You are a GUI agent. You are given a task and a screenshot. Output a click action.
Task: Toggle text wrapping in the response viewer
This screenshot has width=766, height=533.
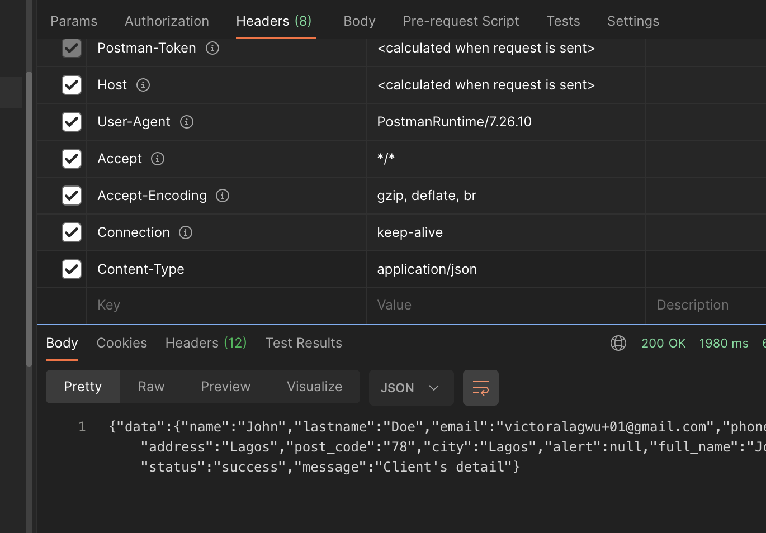(x=480, y=387)
